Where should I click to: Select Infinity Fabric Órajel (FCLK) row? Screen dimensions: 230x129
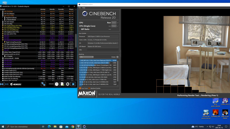(37, 52)
